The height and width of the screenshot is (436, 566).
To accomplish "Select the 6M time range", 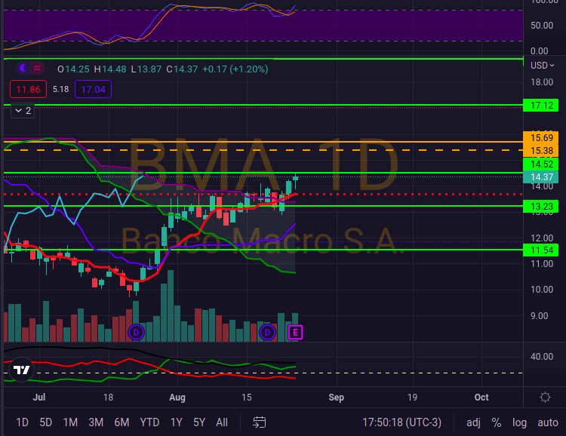I will click(122, 422).
